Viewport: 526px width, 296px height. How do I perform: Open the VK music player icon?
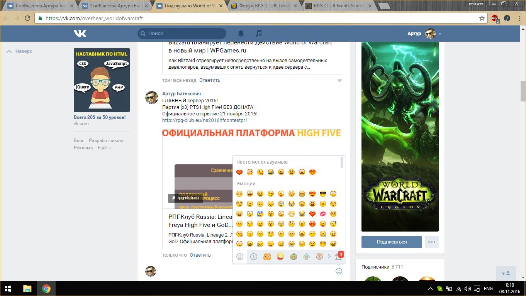259,34
